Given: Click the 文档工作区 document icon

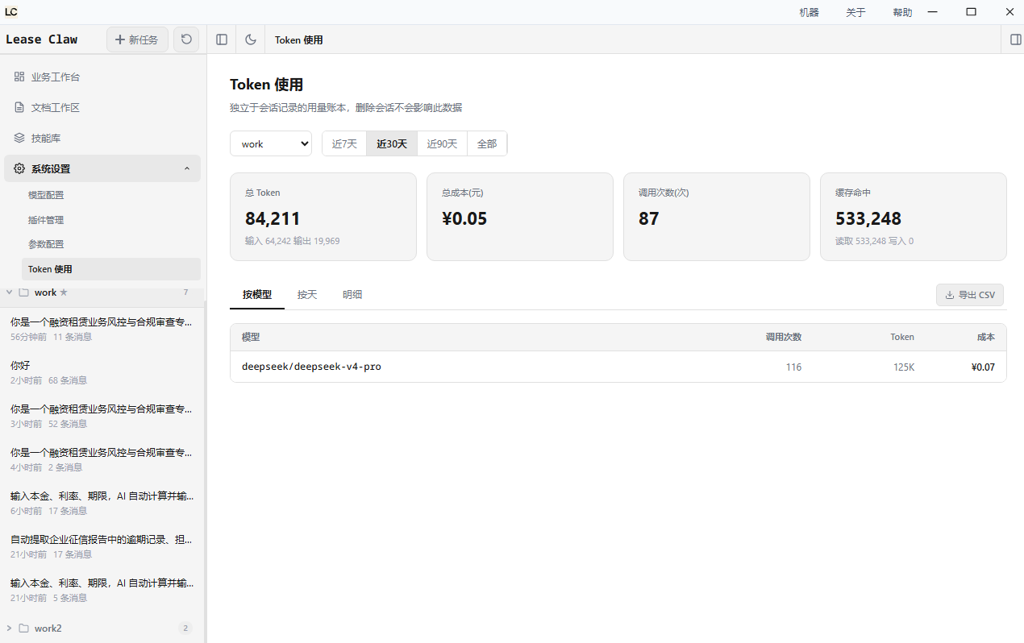Looking at the screenshot, I should point(19,107).
